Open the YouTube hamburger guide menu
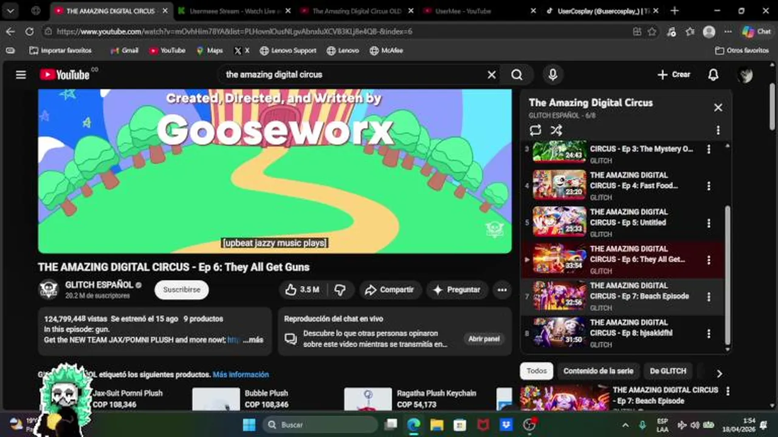Screen dimensions: 778x437 21,75
